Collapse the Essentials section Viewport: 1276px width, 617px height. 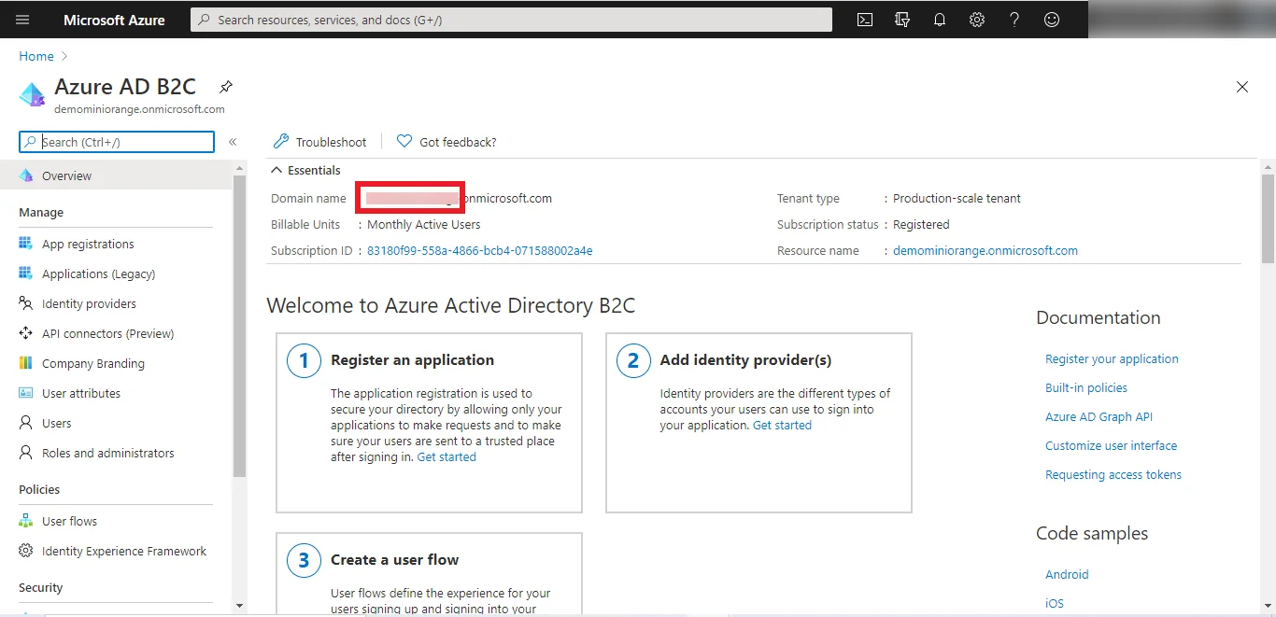click(276, 170)
